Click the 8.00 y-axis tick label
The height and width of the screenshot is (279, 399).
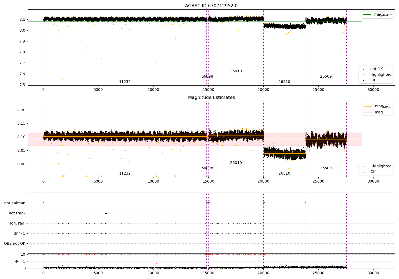[21, 164]
